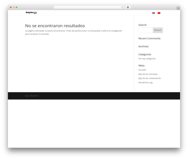Switch language with UK flag icon
188x159 pixels.
click(x=153, y=13)
